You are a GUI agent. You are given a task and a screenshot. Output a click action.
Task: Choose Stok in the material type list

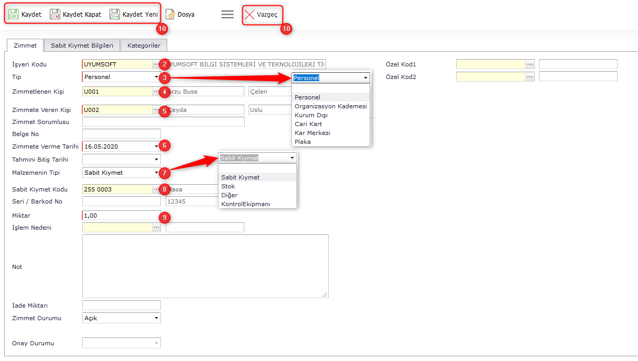(228, 186)
